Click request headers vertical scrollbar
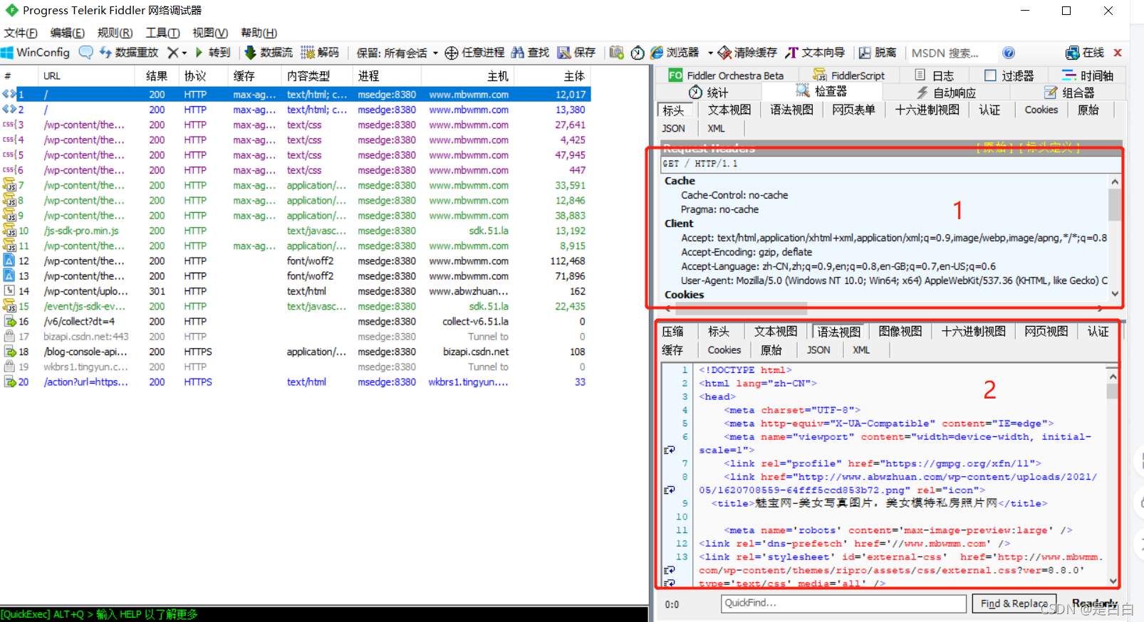 [1114, 238]
